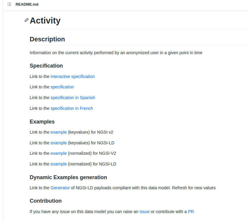Open the specification in French link
The height and width of the screenshot is (222, 248).
pos(72,108)
